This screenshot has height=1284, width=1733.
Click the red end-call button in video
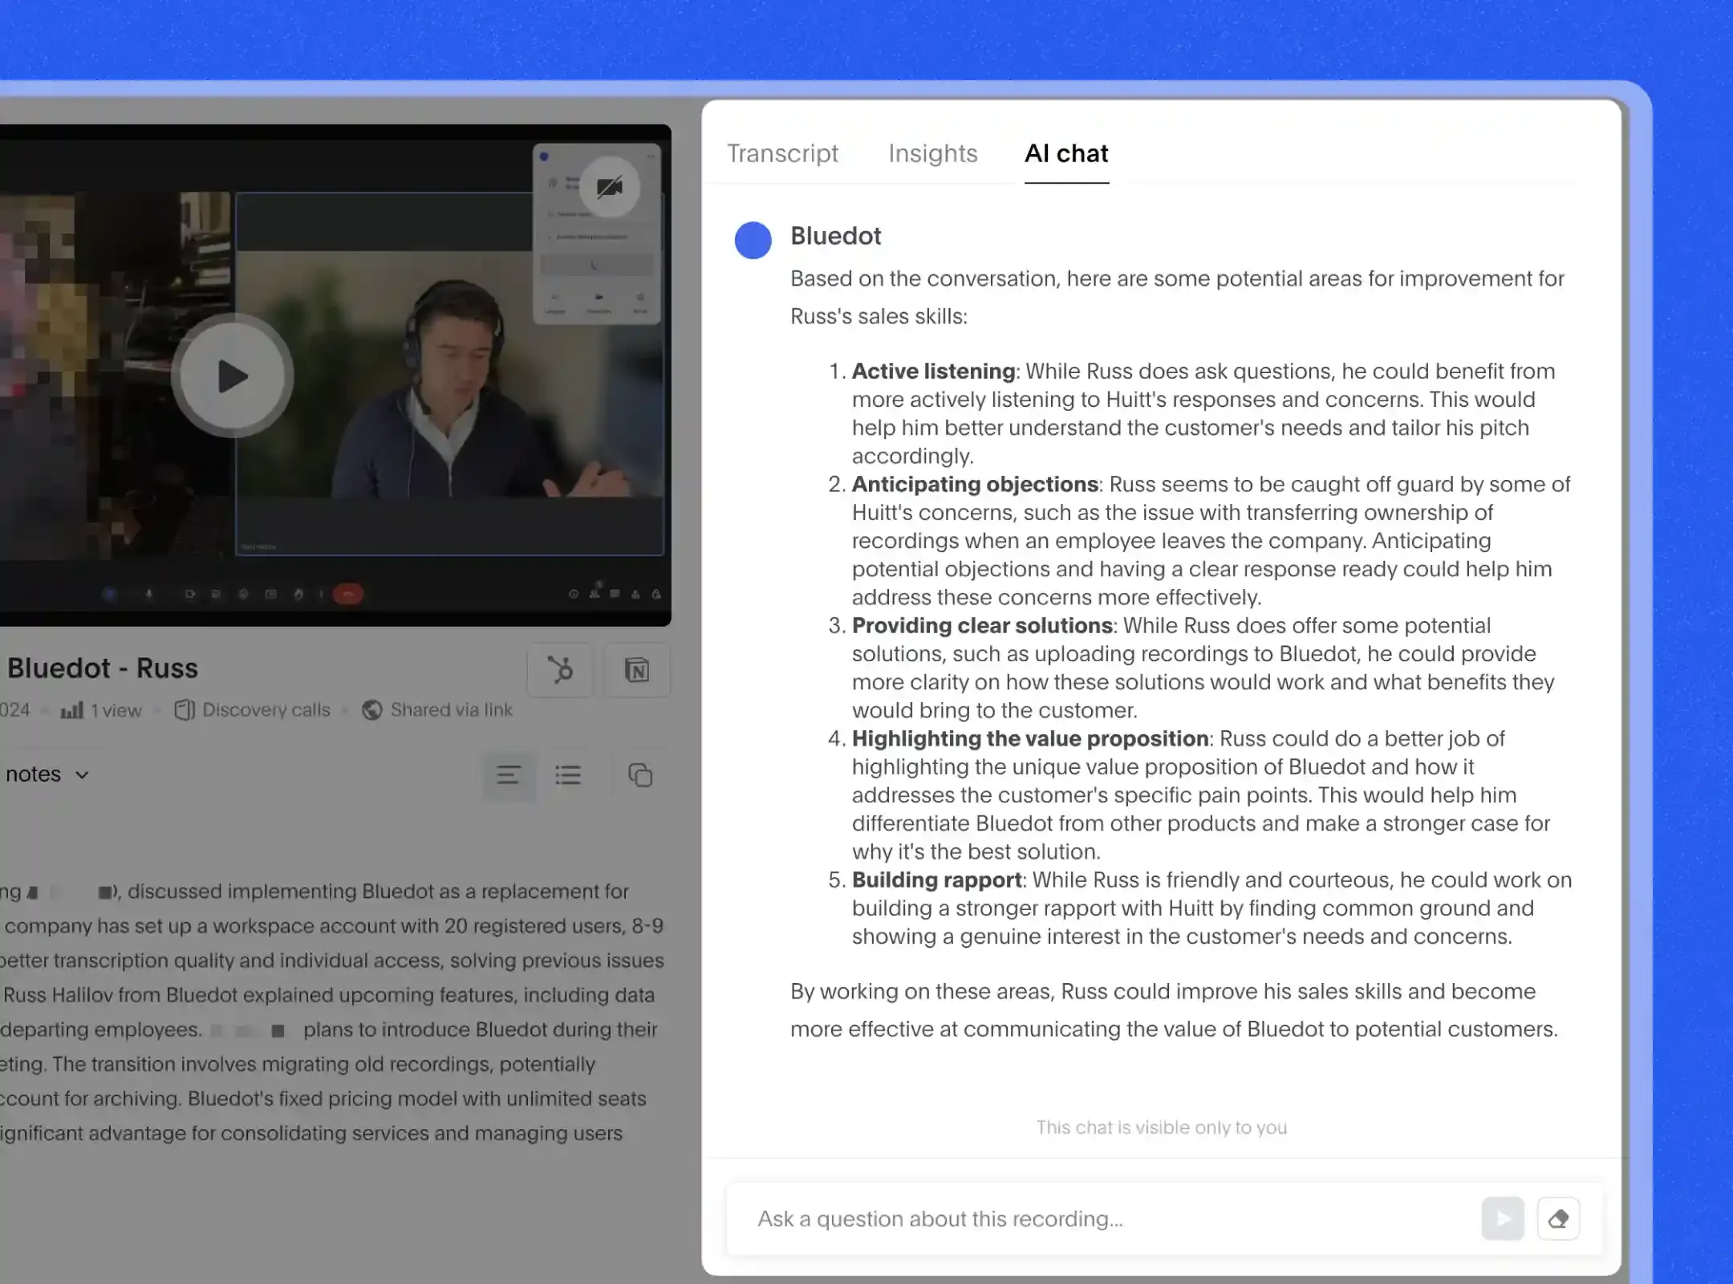click(348, 594)
